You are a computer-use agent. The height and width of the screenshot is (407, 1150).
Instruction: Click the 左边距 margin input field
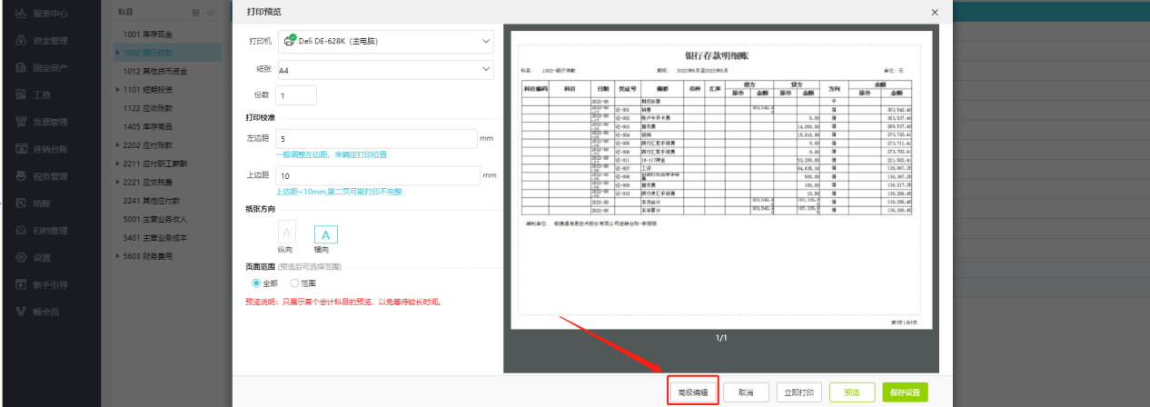click(376, 139)
